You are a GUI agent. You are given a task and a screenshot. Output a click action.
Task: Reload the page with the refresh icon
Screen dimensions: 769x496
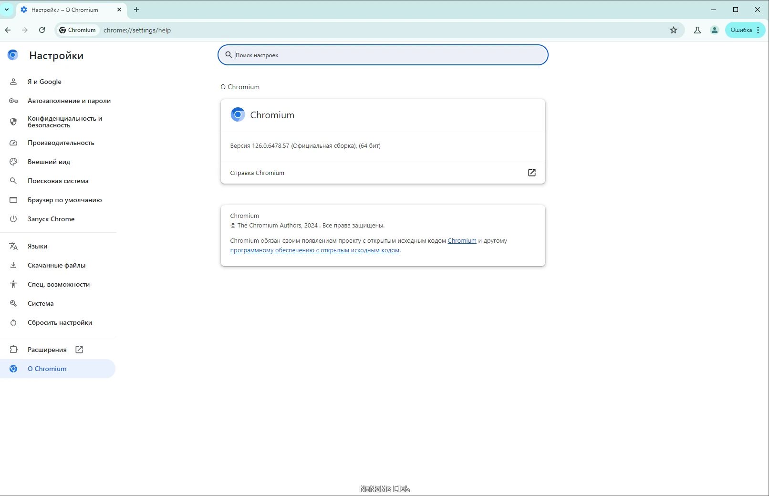point(42,30)
